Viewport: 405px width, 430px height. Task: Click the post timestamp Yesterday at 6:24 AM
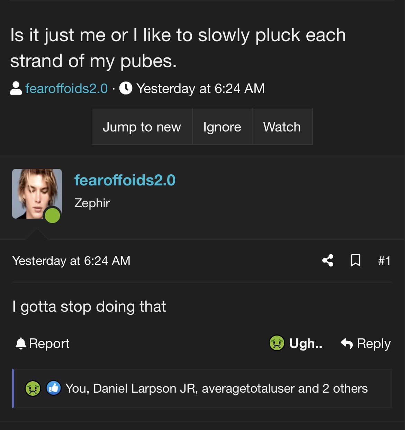[71, 261]
